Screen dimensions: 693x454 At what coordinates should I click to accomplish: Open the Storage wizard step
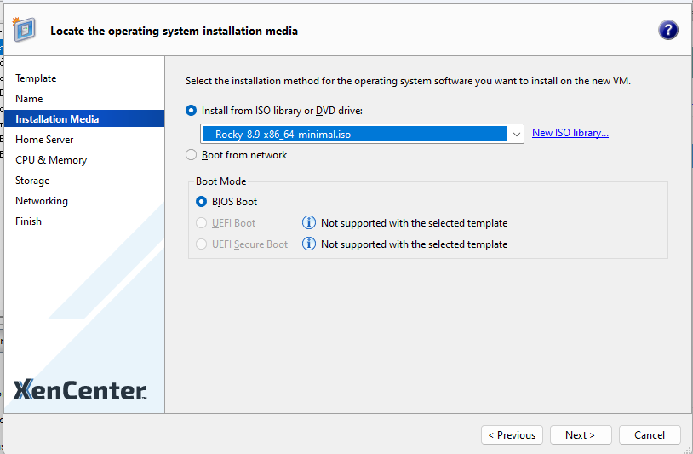point(32,181)
